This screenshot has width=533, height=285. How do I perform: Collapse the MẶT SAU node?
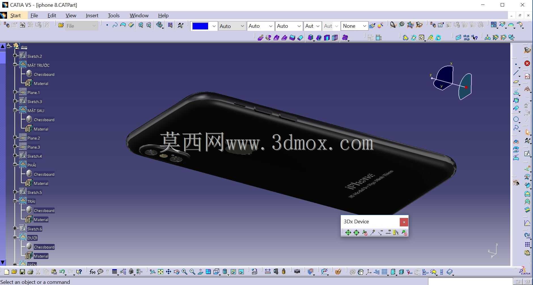15,110
